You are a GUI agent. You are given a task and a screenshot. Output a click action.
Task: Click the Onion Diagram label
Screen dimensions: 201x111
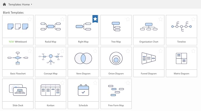[x=116, y=74]
